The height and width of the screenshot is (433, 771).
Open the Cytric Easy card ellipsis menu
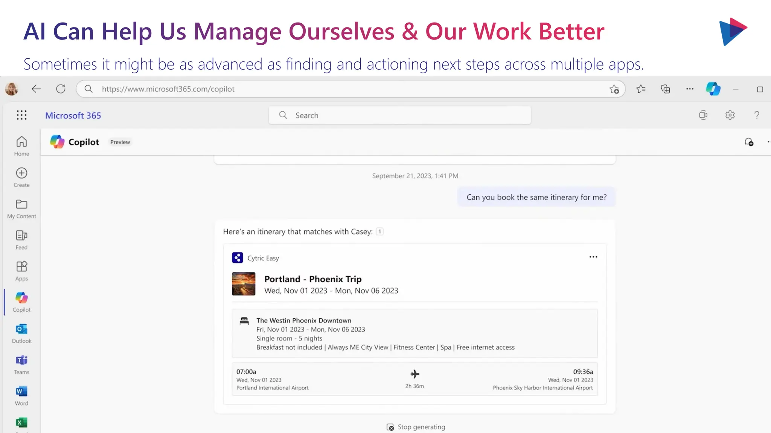tap(593, 257)
